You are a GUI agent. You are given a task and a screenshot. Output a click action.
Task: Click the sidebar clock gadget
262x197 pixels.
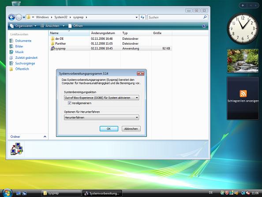coord(243,29)
